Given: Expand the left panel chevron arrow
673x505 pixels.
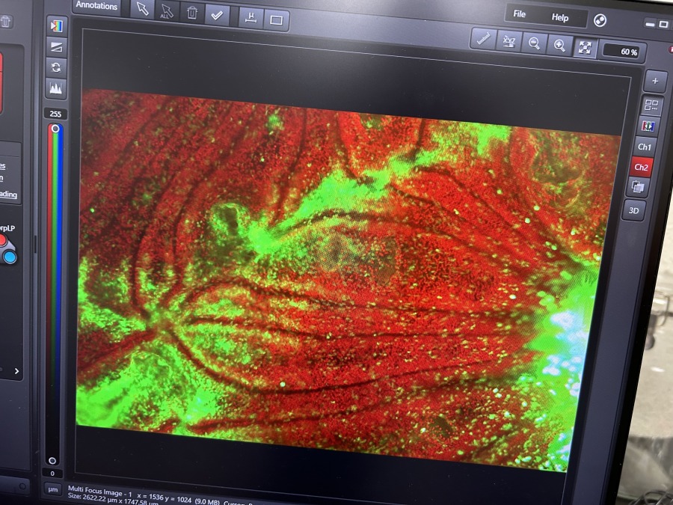Looking at the screenshot, I should point(16,371).
